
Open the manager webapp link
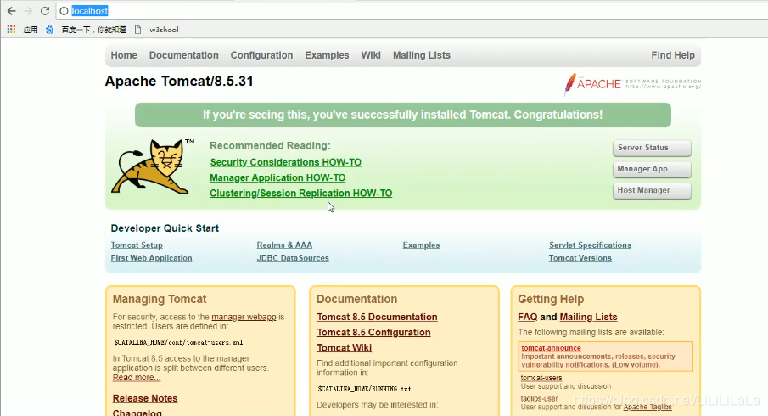244,317
